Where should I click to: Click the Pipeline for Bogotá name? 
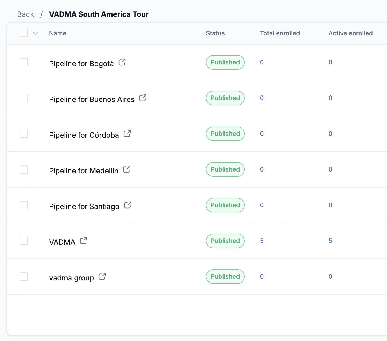click(x=81, y=64)
